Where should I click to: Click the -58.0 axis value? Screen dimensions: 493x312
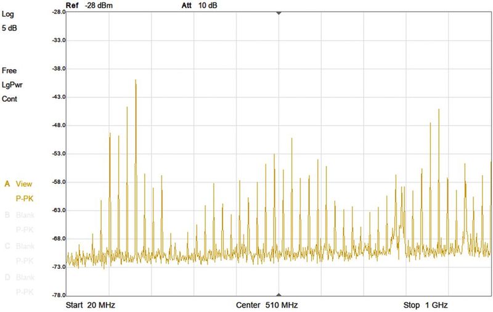click(59, 182)
